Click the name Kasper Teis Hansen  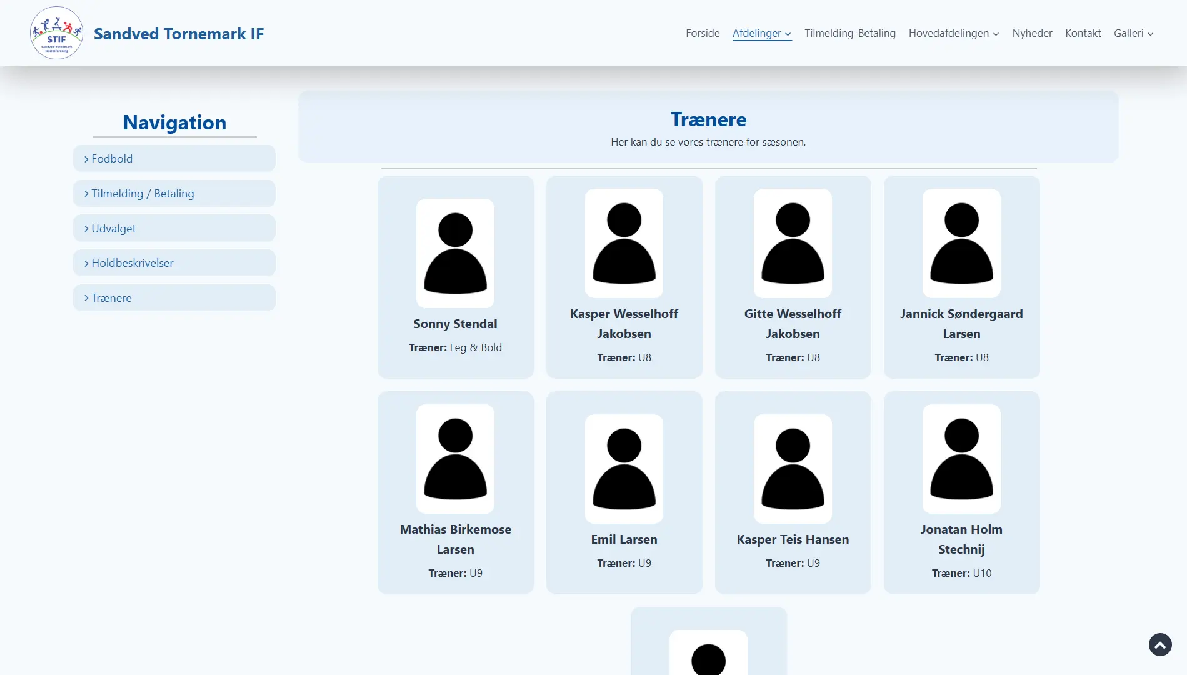pyautogui.click(x=793, y=539)
